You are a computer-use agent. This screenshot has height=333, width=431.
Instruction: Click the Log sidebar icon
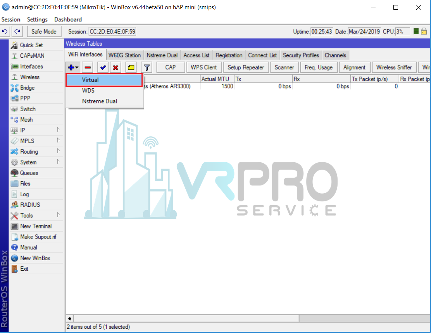click(x=14, y=194)
